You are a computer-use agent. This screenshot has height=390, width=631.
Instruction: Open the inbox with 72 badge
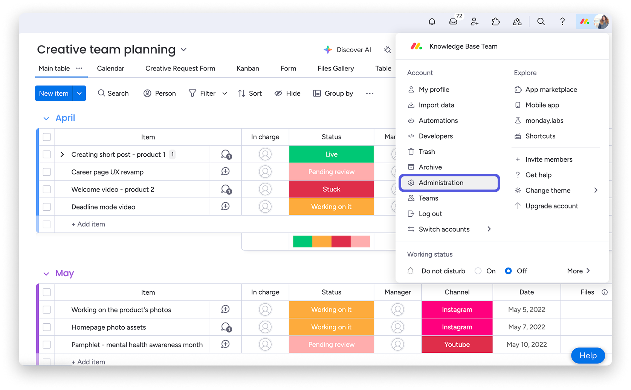[454, 22]
